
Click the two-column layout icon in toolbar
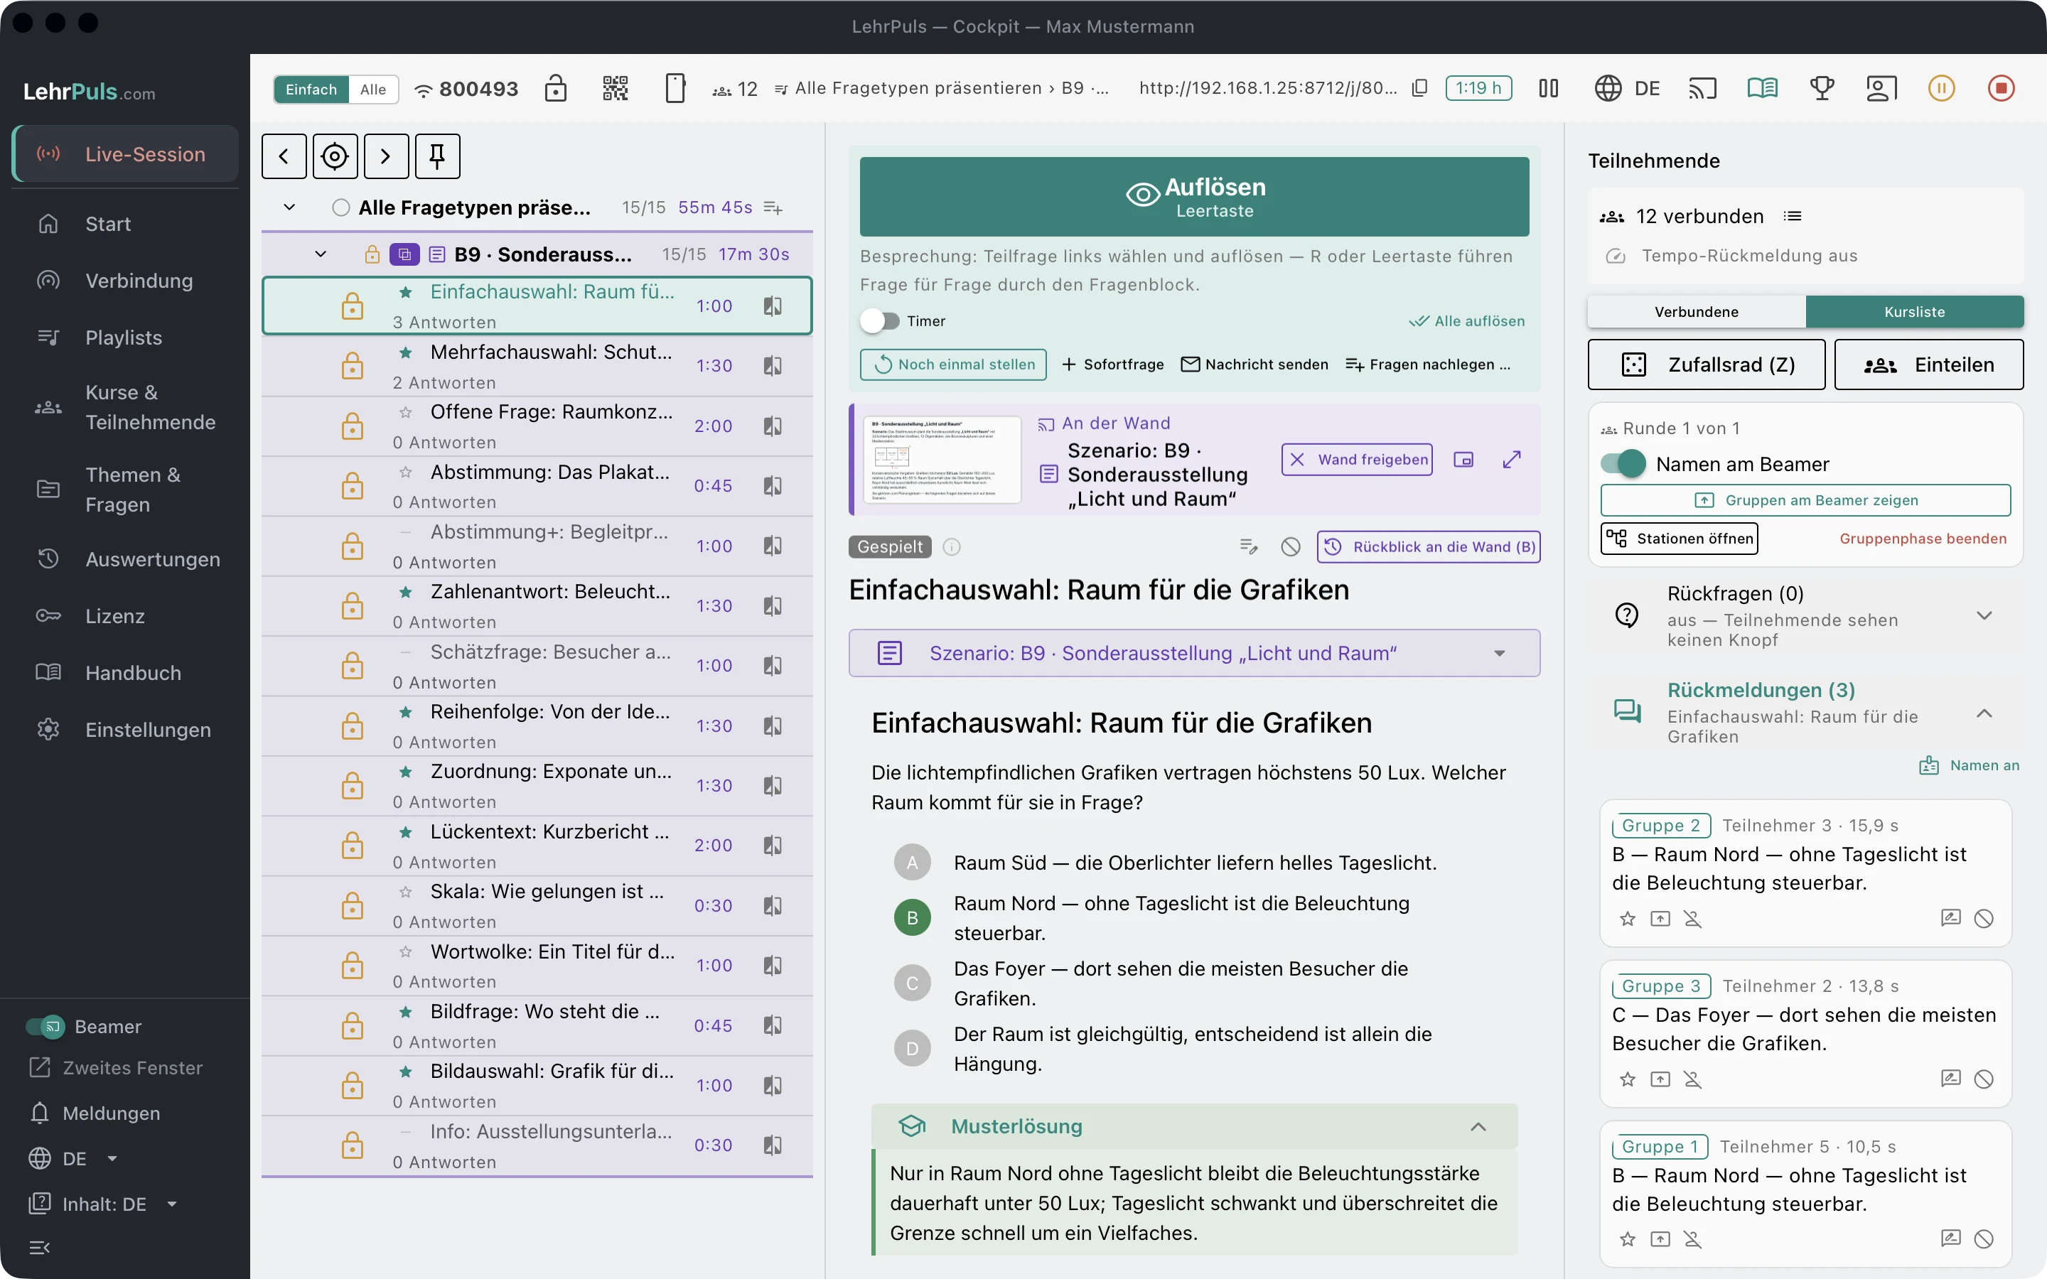[1548, 88]
